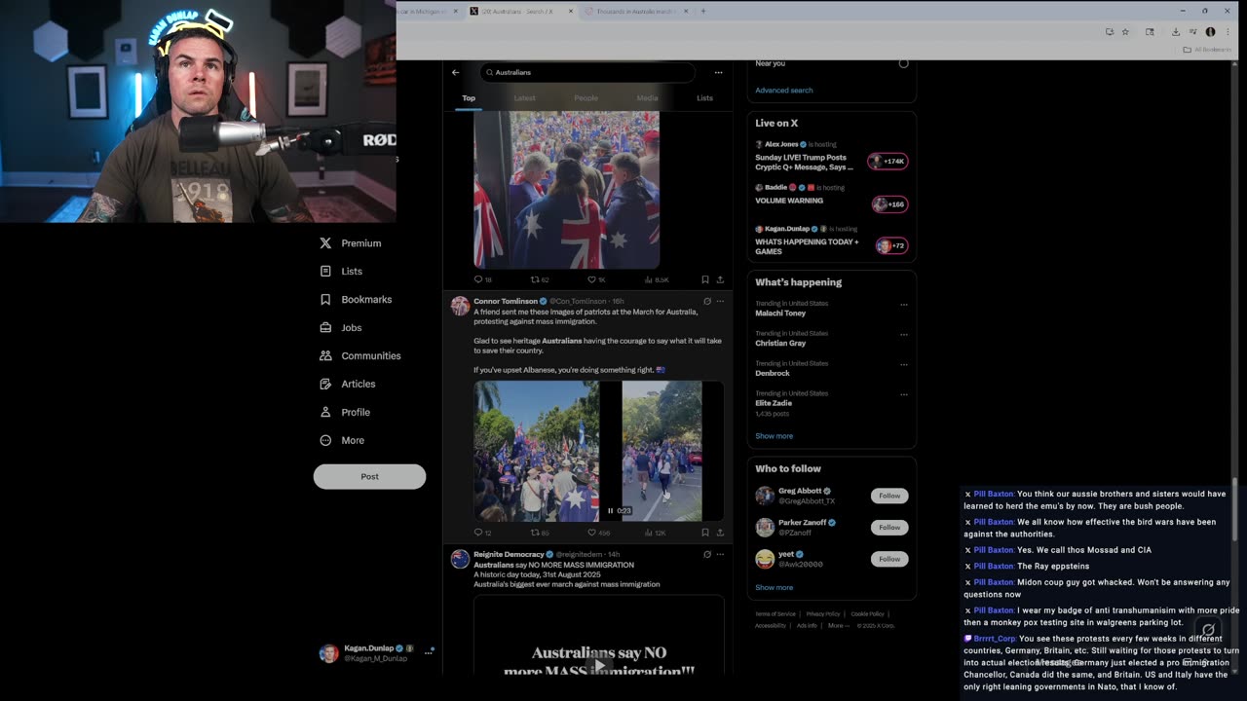The height and width of the screenshot is (701, 1247).
Task: Open the Communities people icon
Action: [x=325, y=356]
